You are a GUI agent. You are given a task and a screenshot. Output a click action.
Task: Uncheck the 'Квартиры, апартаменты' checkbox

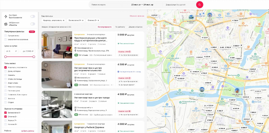5,67
